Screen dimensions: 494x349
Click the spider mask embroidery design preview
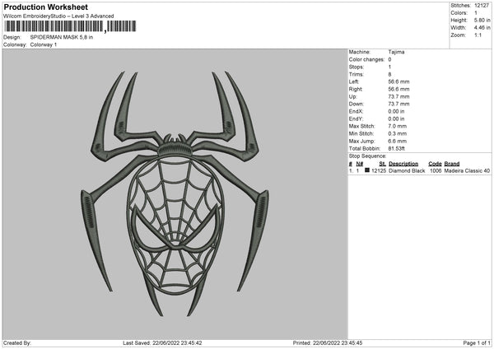pos(175,193)
